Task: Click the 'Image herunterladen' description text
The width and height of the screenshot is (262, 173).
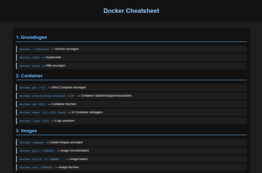Action: [x=75, y=151]
